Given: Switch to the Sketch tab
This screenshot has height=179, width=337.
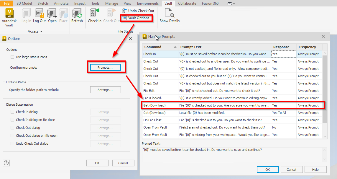Looking at the screenshot, I should click(43, 3).
